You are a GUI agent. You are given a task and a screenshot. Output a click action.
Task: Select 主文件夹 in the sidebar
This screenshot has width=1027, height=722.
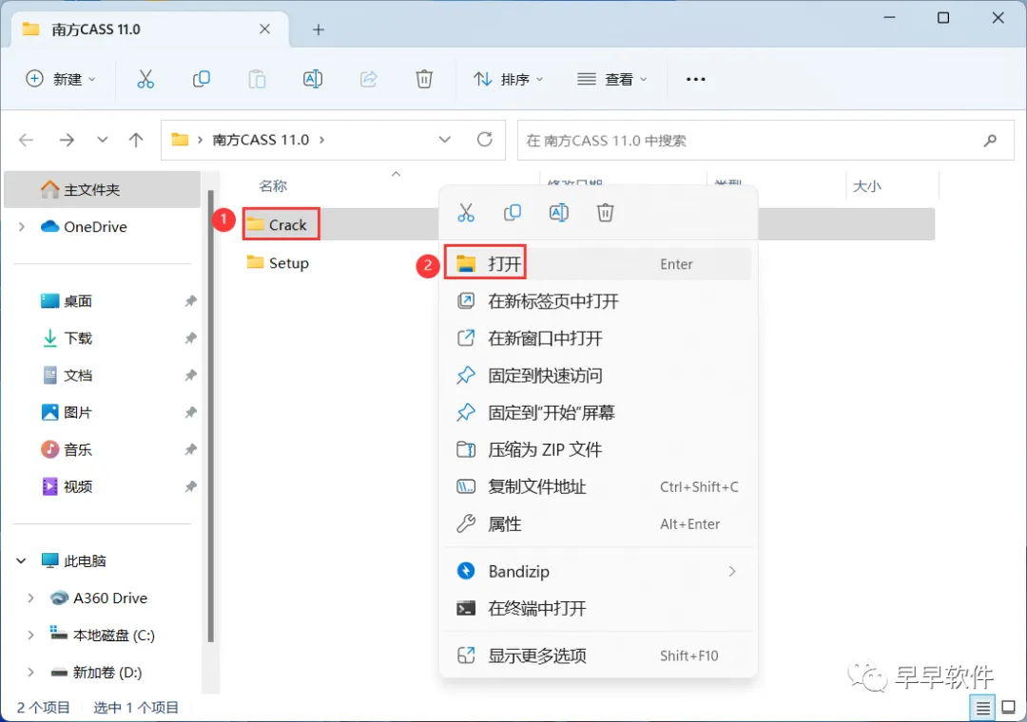[x=102, y=190]
